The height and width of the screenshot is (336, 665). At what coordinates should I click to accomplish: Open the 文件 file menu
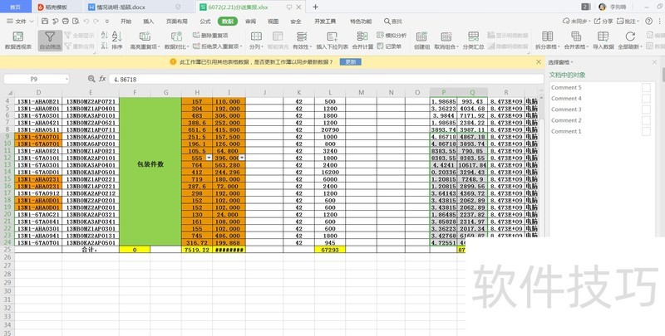pos(20,22)
